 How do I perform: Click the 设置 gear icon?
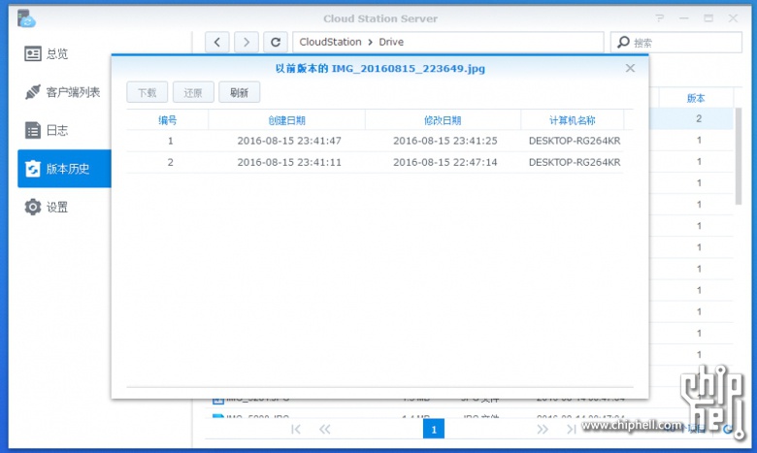click(33, 207)
